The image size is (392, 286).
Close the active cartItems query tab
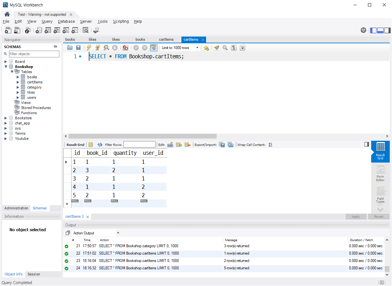(x=203, y=40)
